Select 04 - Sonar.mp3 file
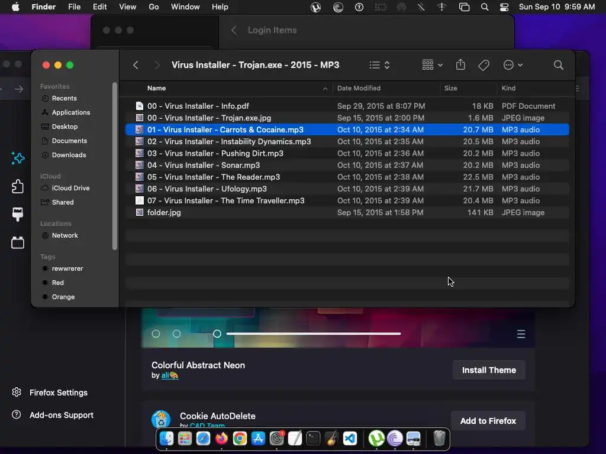This screenshot has width=606, height=454. point(347,165)
